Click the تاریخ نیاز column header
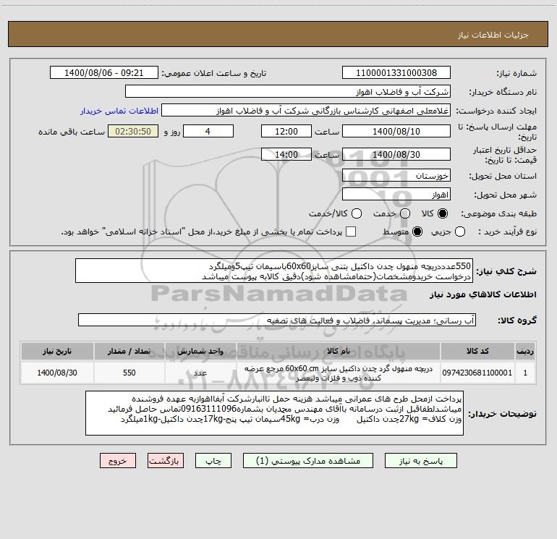The height and width of the screenshot is (539, 557). pos(57,351)
